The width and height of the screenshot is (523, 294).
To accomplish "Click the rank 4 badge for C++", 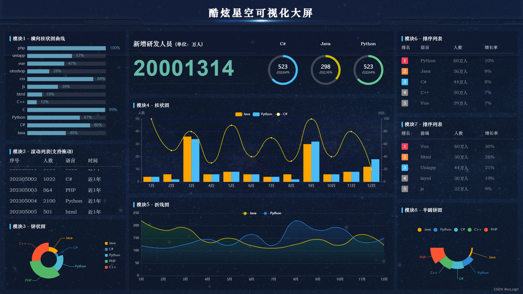I will click(405, 93).
